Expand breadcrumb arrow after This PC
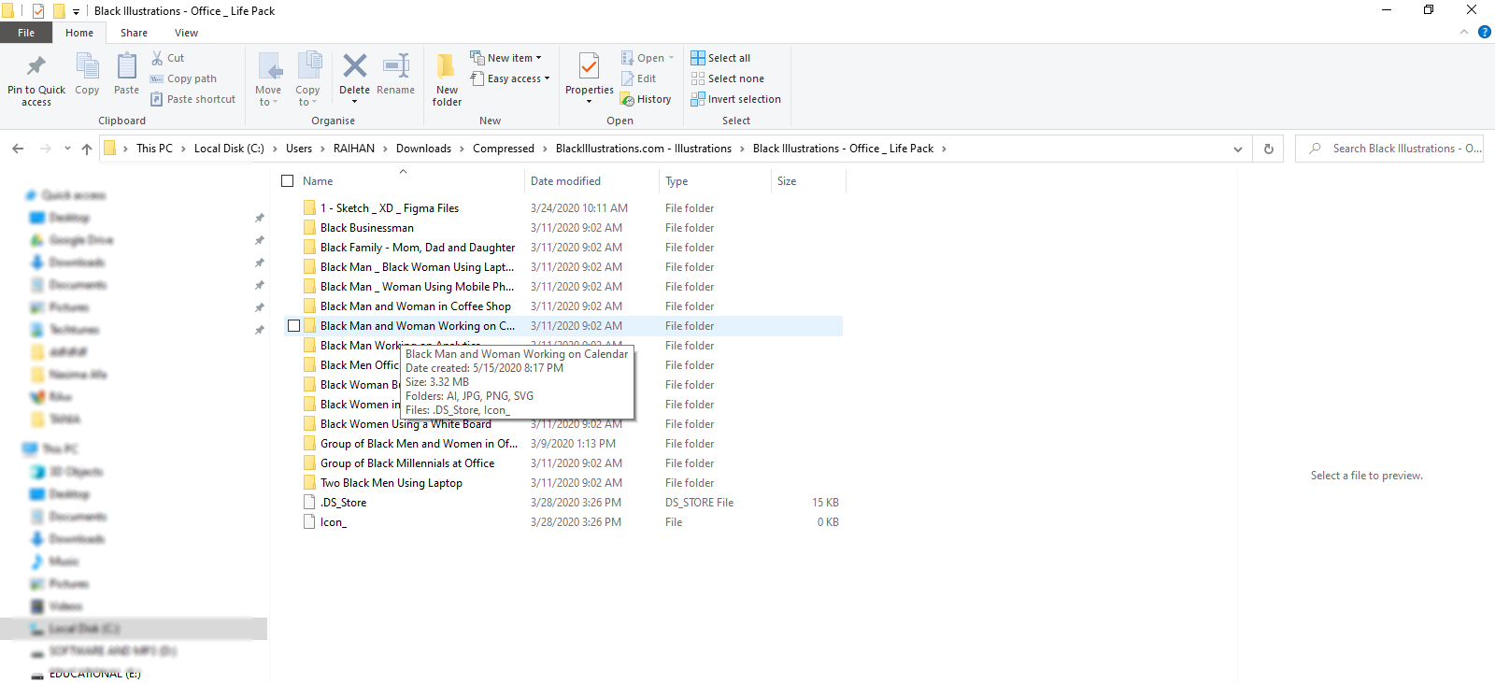Screen dimensions: 1495x683 tap(183, 149)
